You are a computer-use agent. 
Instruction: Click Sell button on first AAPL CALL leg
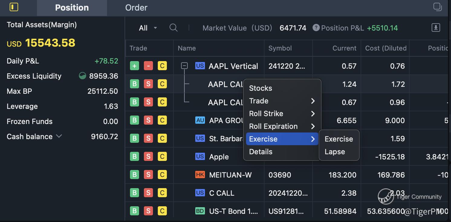click(148, 84)
